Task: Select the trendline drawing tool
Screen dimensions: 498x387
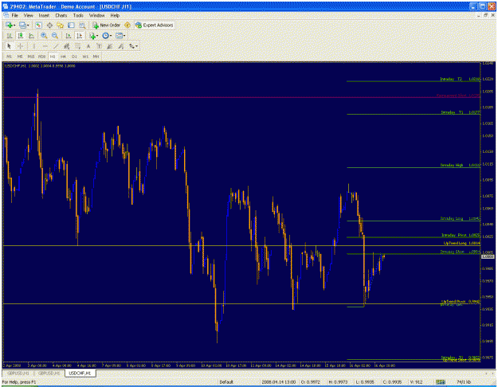Action: (56, 46)
